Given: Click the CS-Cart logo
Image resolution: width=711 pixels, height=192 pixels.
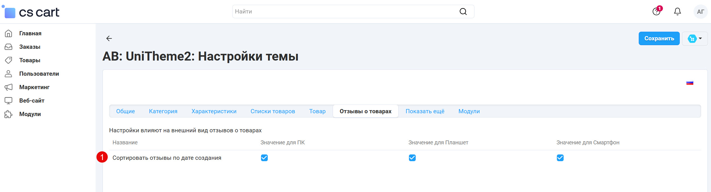Looking at the screenshot, I should [31, 12].
